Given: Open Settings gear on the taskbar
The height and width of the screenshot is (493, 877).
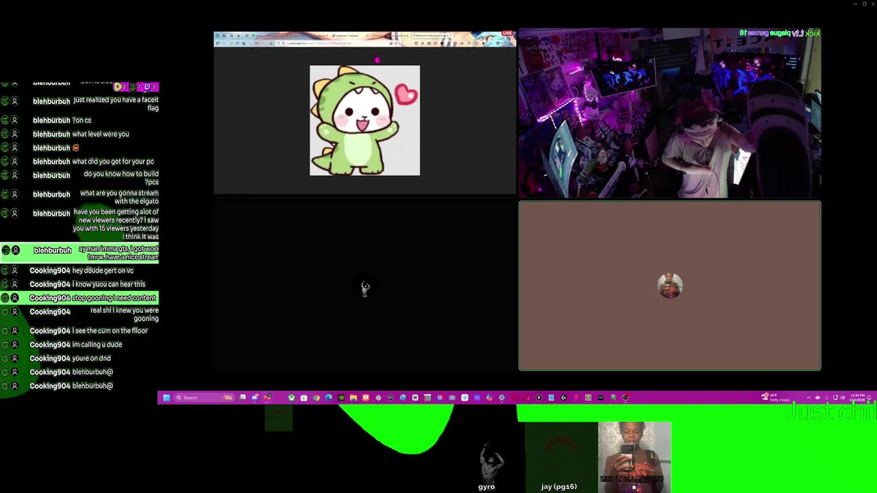Looking at the screenshot, I should point(502,397).
